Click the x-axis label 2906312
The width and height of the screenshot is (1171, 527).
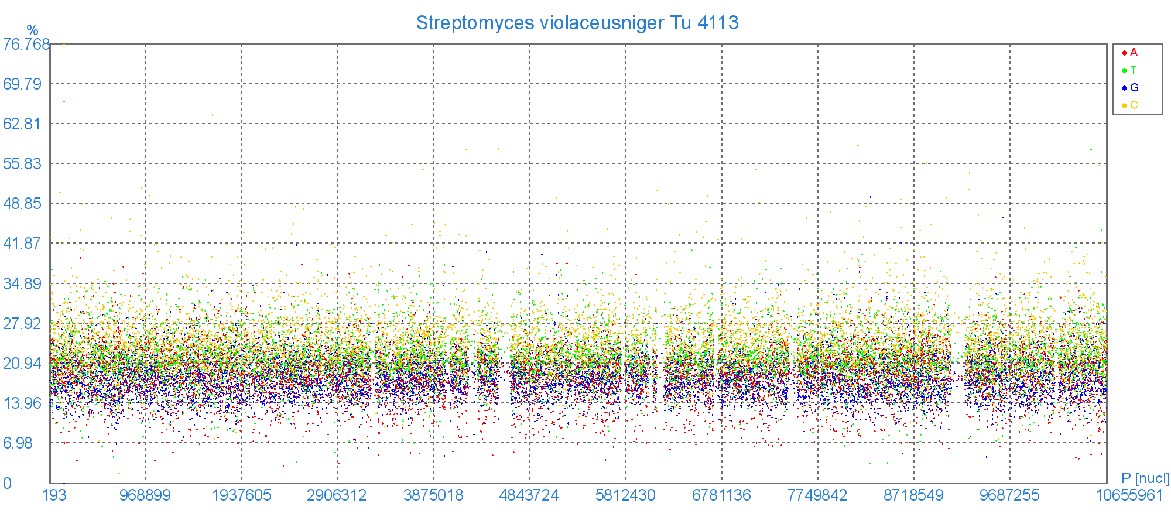[x=337, y=495]
